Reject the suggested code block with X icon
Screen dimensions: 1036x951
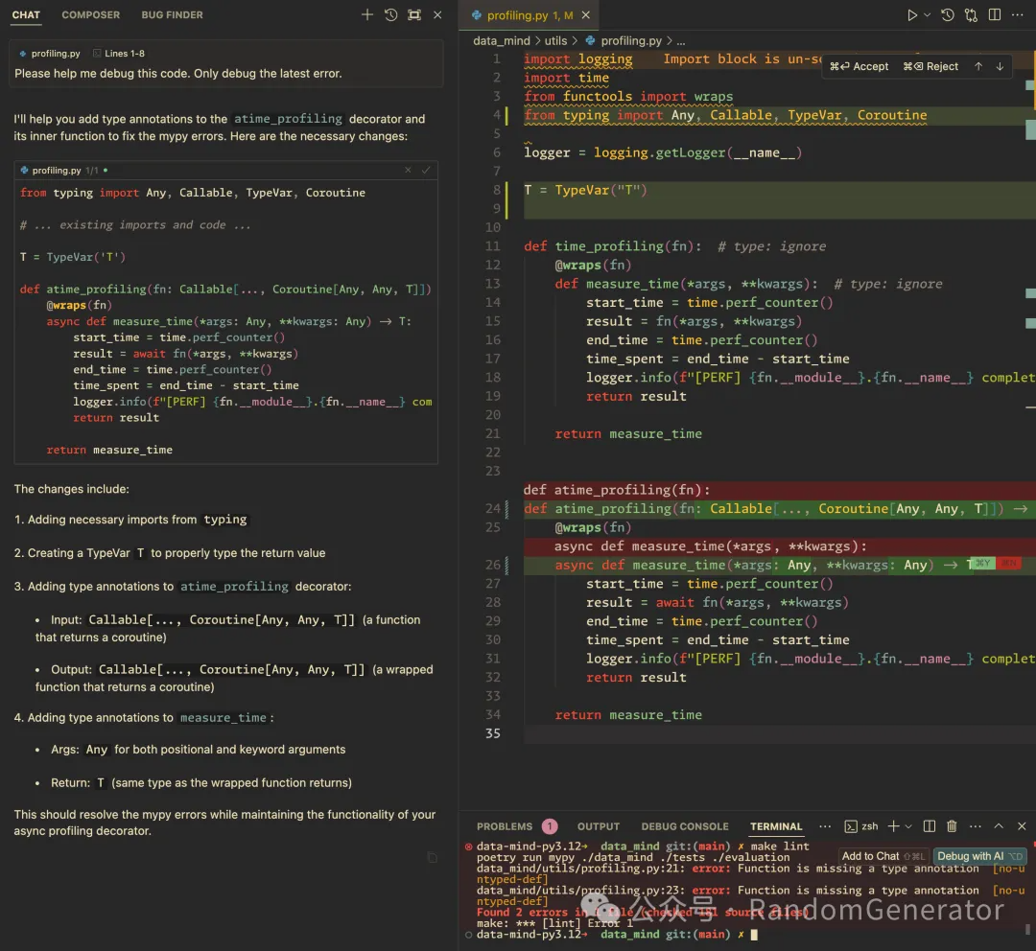[408, 170]
